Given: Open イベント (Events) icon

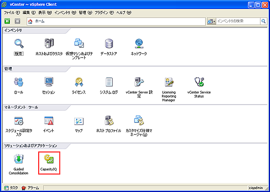Looking at the screenshot, I should (49, 121).
